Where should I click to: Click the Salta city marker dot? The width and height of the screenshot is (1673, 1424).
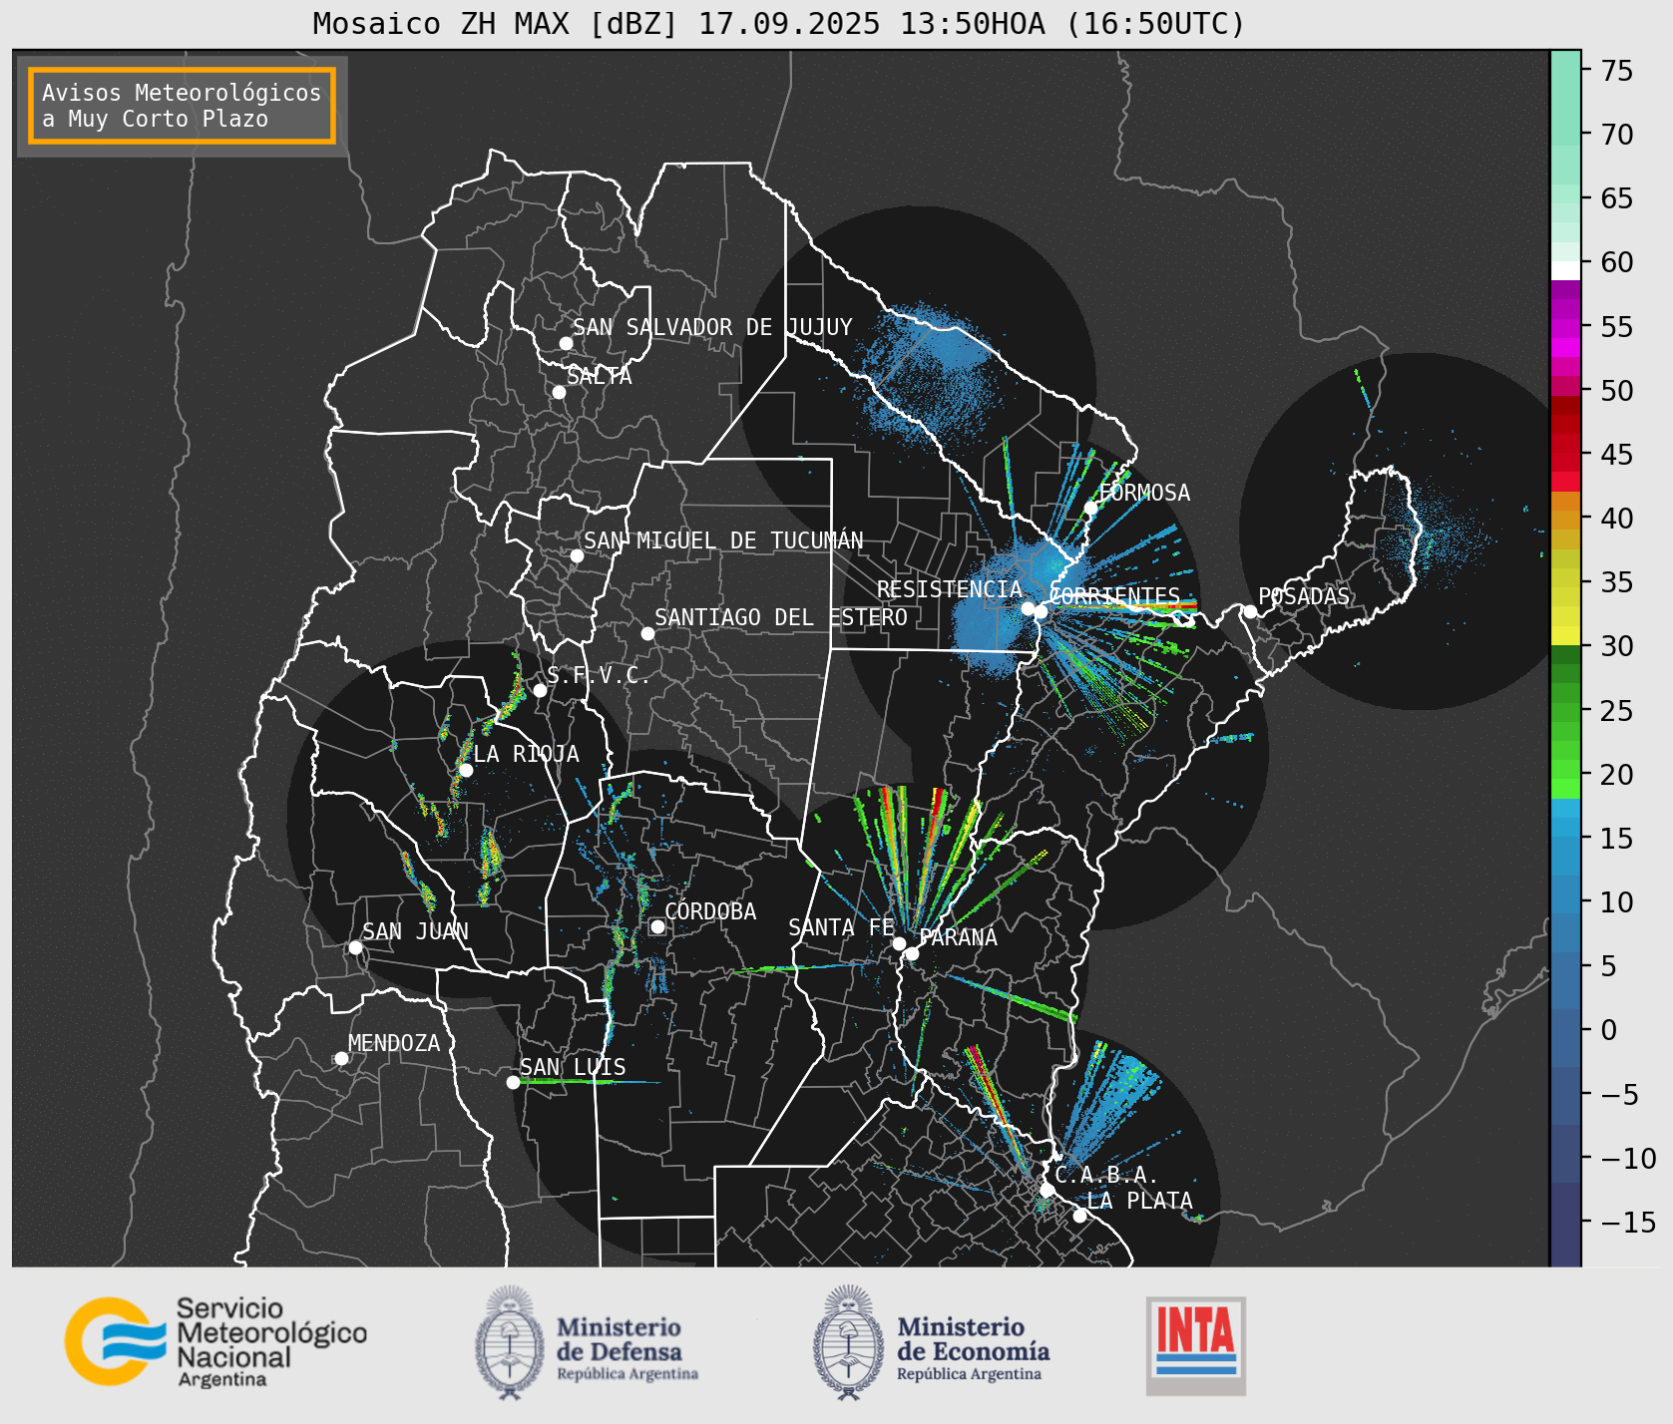[559, 392]
